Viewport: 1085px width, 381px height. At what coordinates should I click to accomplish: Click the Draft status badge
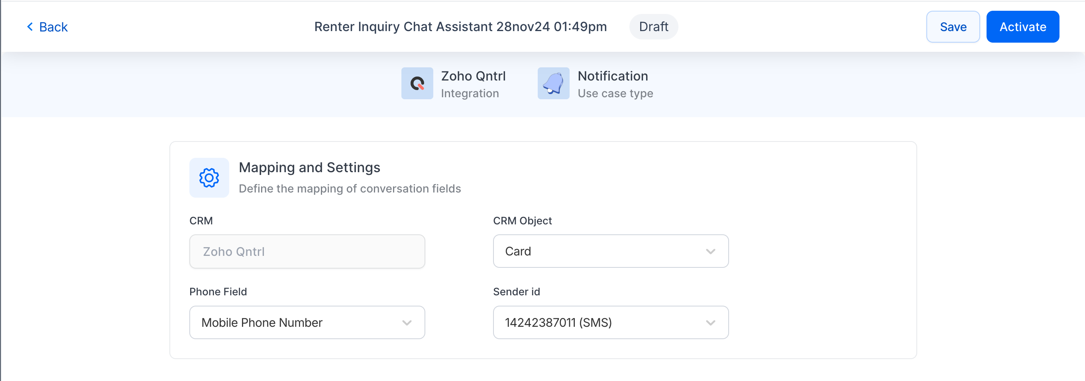tap(653, 27)
